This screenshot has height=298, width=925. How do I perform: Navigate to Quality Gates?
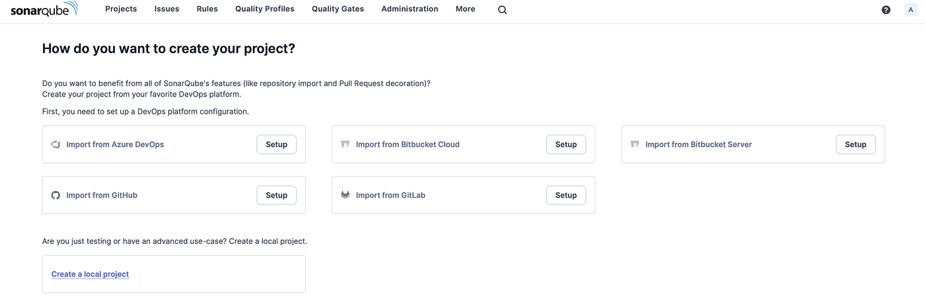pyautogui.click(x=338, y=9)
